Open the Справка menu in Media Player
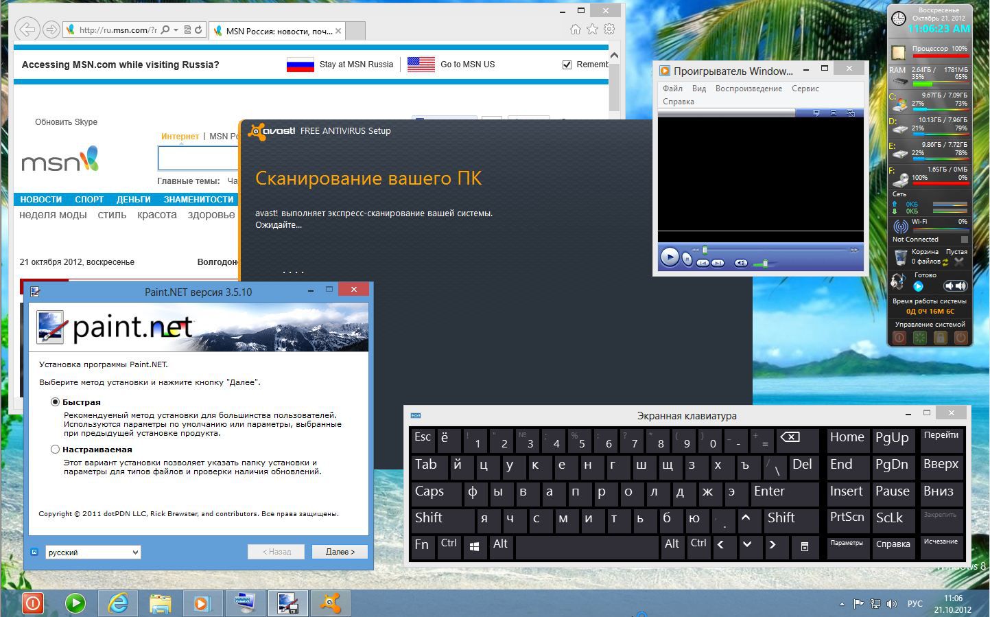Viewport: 990px width, 617px height. click(x=678, y=102)
